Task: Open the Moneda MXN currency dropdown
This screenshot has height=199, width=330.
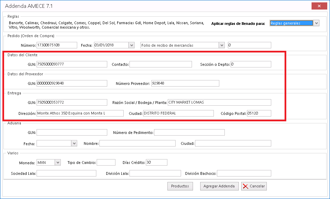Action: tap(57, 163)
